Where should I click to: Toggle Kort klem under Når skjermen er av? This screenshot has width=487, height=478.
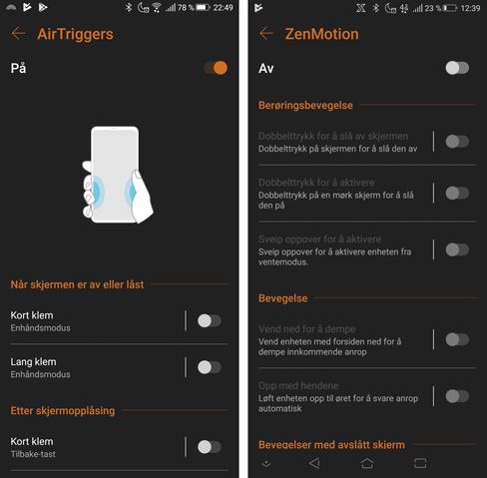pos(210,321)
